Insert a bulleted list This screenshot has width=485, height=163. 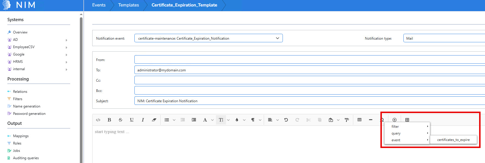pos(167,120)
